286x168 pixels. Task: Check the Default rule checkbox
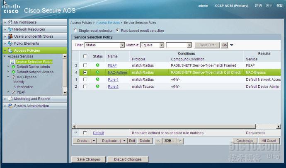pos(85,133)
